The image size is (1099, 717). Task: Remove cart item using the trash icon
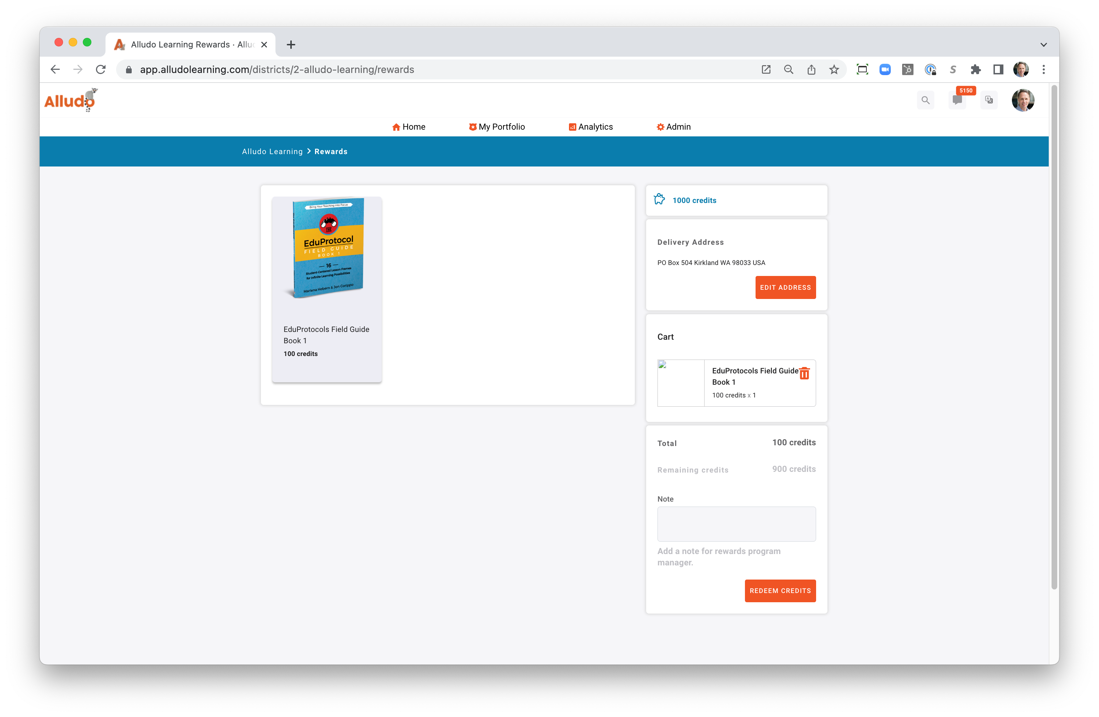(x=804, y=374)
